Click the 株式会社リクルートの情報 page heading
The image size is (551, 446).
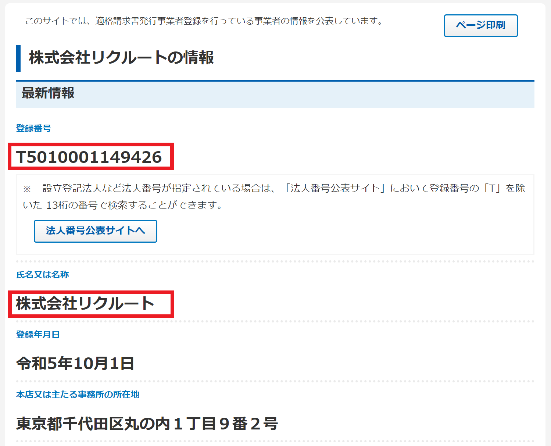pyautogui.click(x=121, y=58)
